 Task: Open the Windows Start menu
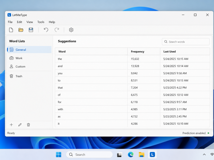point(59,155)
